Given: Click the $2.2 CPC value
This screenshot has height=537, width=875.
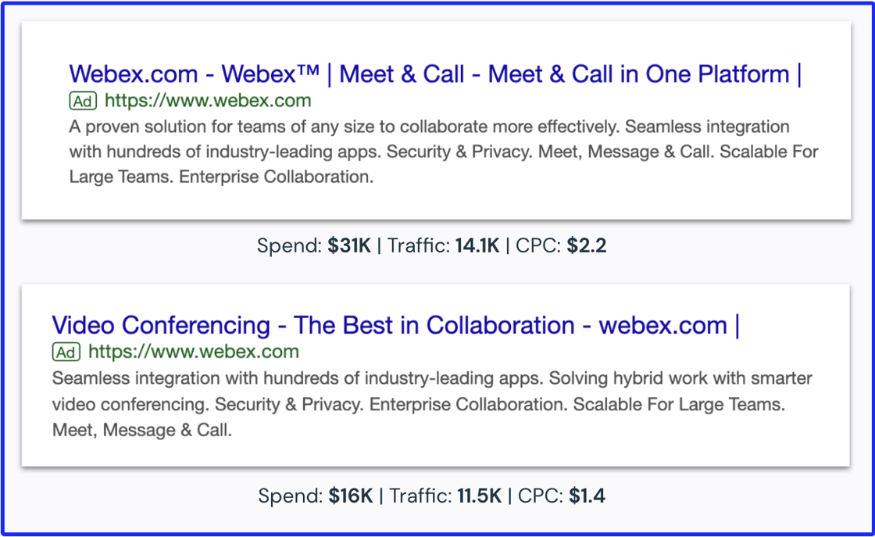Looking at the screenshot, I should (x=587, y=245).
